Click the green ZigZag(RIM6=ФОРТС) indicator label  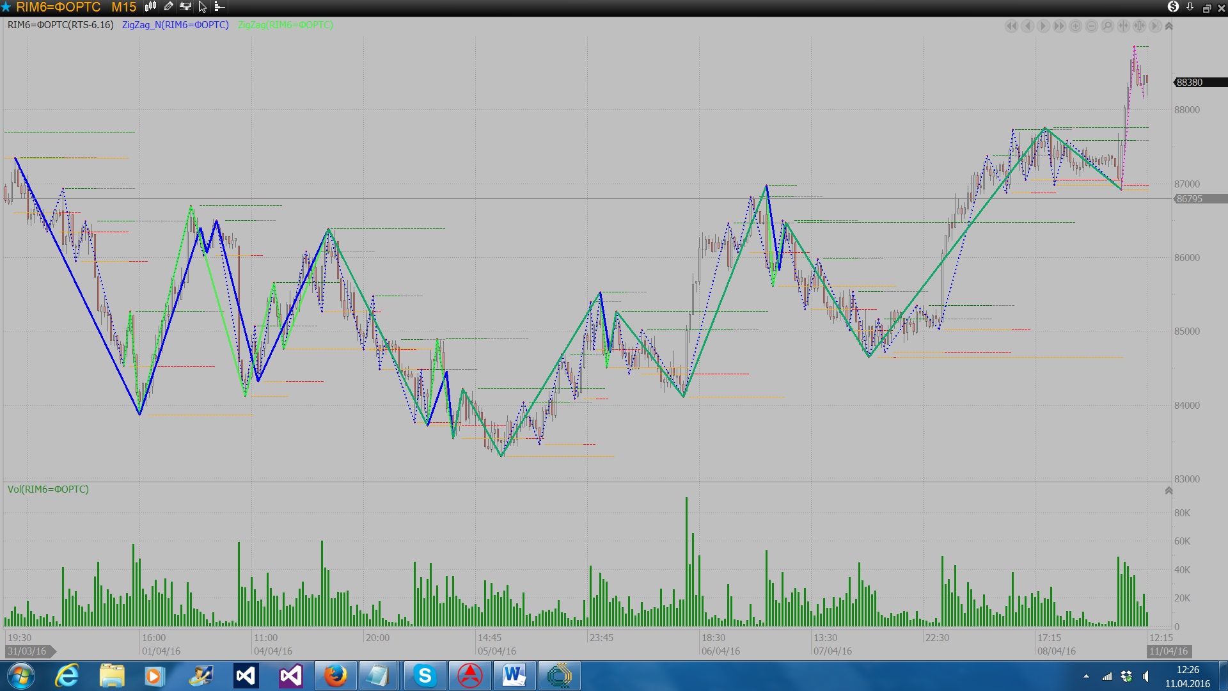pos(285,25)
